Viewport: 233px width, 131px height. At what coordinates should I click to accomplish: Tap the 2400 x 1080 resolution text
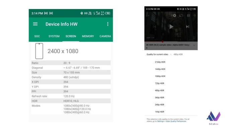click(x=63, y=51)
